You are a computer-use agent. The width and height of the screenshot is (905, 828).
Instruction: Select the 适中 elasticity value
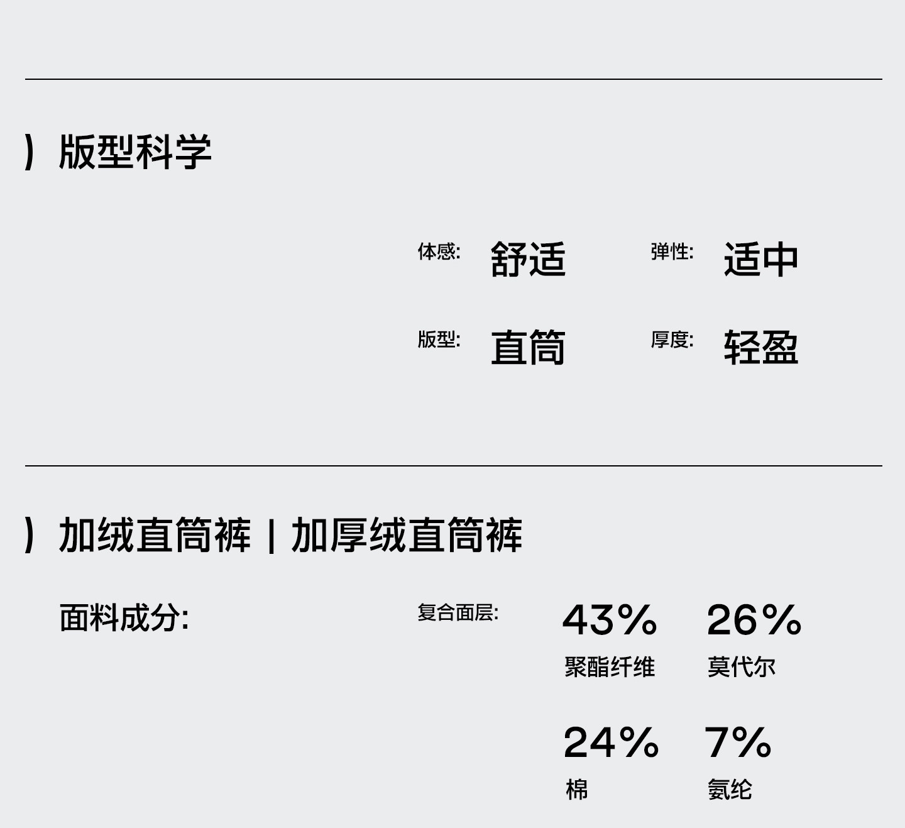(x=760, y=259)
